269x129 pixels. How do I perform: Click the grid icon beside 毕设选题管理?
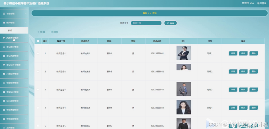[x=4, y=56]
